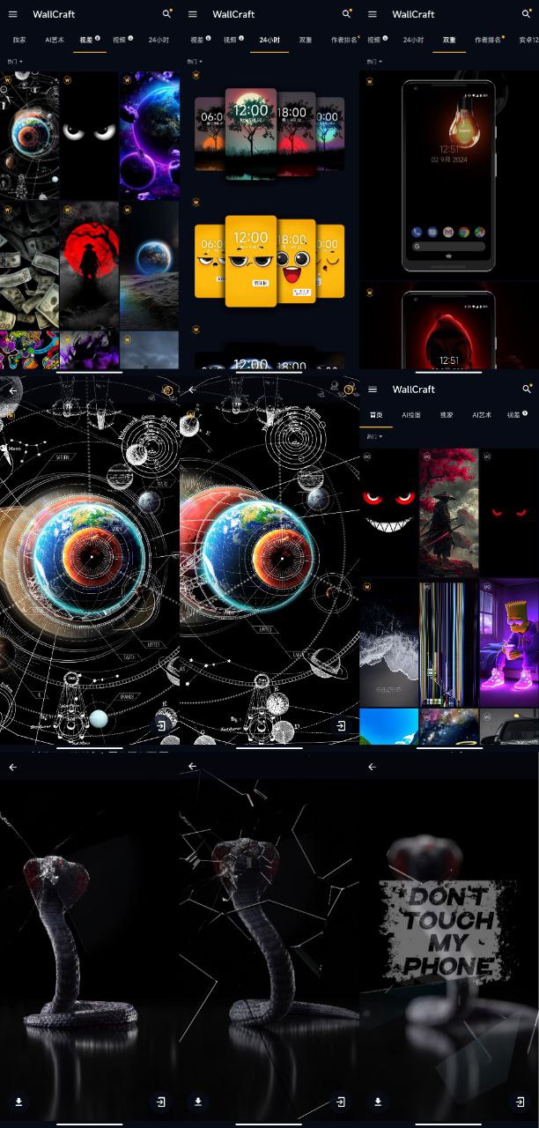
Task: Open the samurai under pink tree wallpaper
Action: coord(448,512)
